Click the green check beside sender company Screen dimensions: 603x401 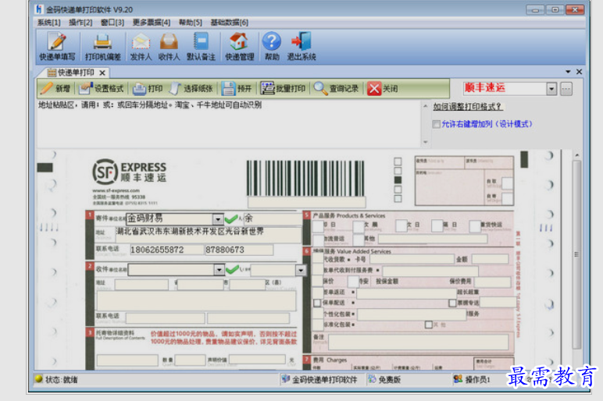coord(231,219)
